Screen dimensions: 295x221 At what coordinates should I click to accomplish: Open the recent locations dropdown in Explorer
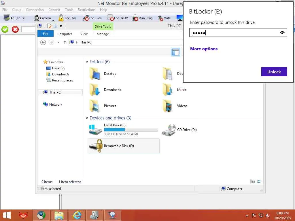tap(58, 42)
